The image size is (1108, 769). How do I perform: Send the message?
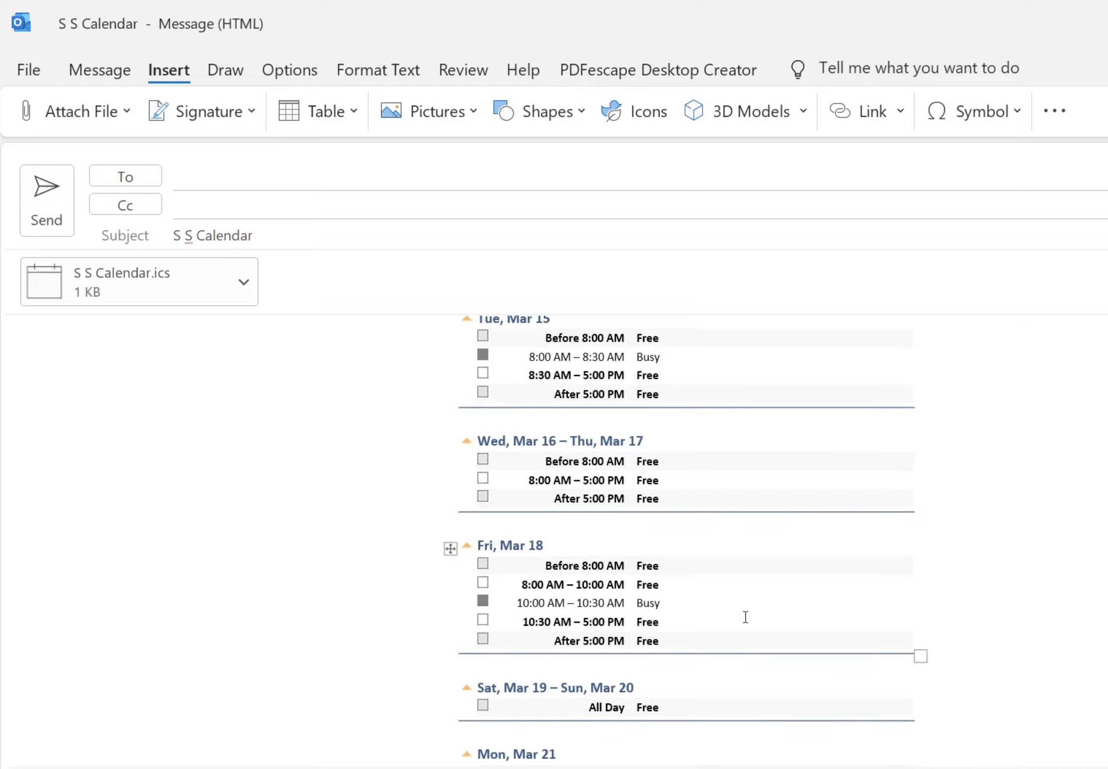(47, 201)
